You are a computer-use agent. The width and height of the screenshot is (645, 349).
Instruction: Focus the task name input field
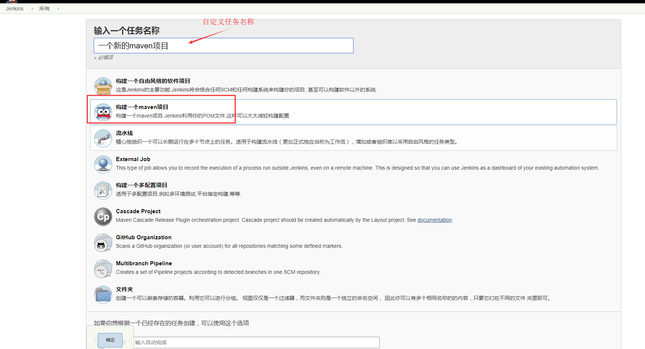223,45
